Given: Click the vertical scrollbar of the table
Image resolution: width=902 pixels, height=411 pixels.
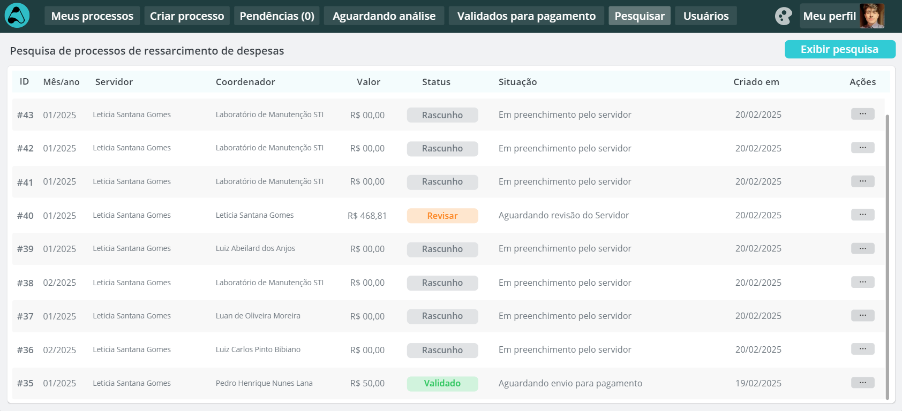Looking at the screenshot, I should [888, 257].
